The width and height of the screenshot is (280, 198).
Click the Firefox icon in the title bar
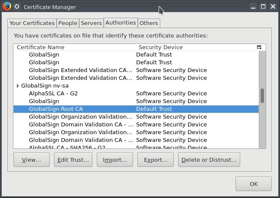coord(6,6)
